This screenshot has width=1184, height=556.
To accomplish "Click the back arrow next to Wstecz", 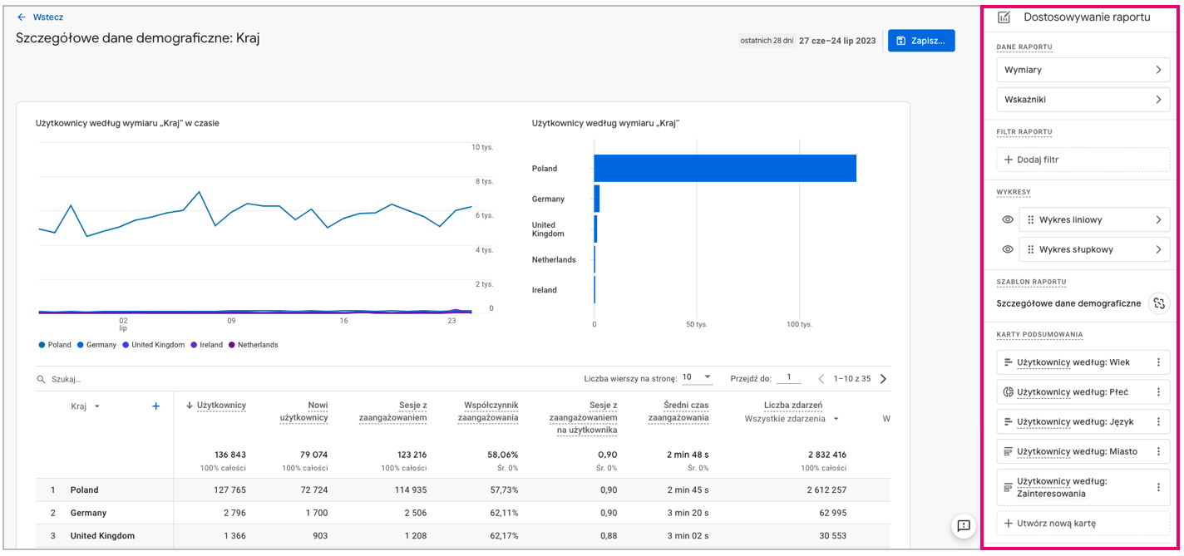I will pos(22,17).
